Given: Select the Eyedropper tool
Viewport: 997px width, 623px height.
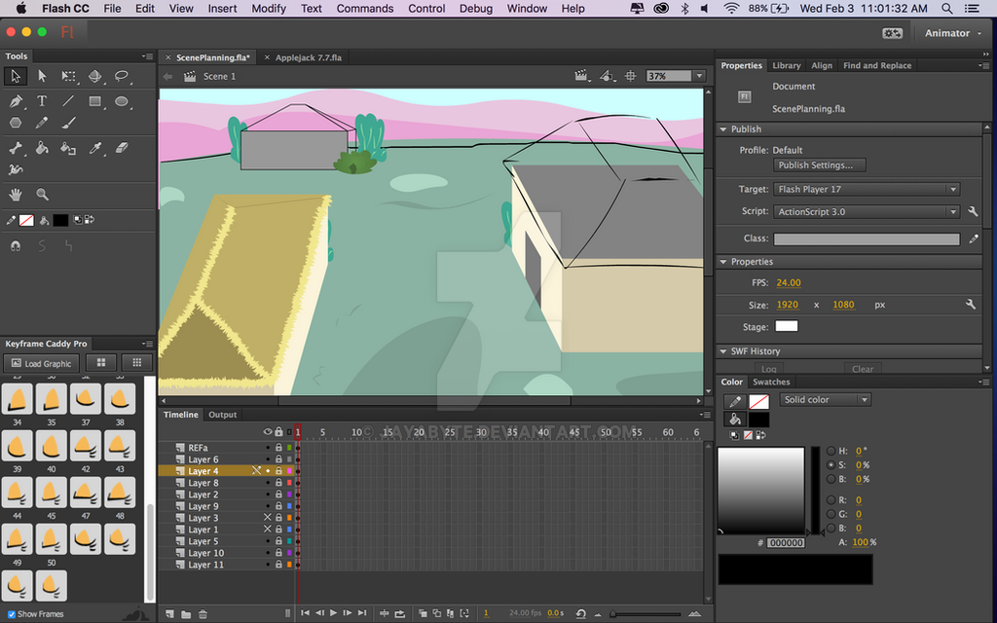Looking at the screenshot, I should tap(94, 148).
